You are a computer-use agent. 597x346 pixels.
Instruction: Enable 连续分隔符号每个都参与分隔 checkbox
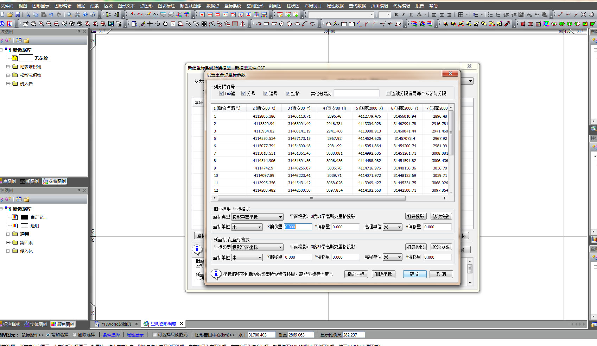[388, 93]
